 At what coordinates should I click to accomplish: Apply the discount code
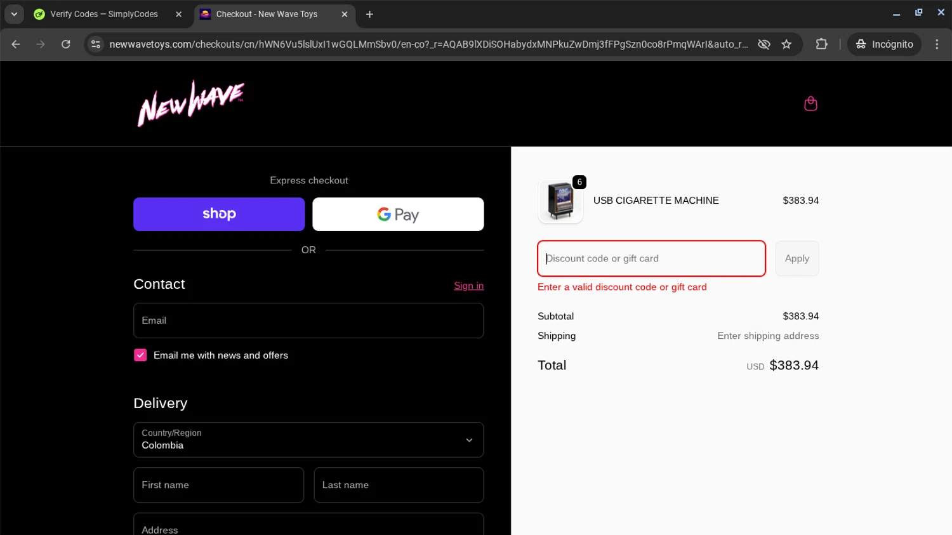(x=797, y=258)
